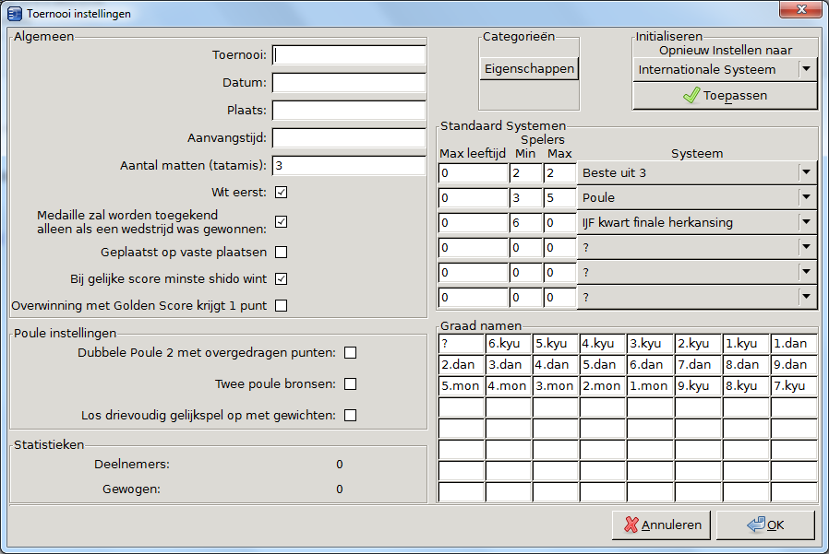Open the Eigenschappen categories button
The width and height of the screenshot is (829, 554).
pos(529,69)
